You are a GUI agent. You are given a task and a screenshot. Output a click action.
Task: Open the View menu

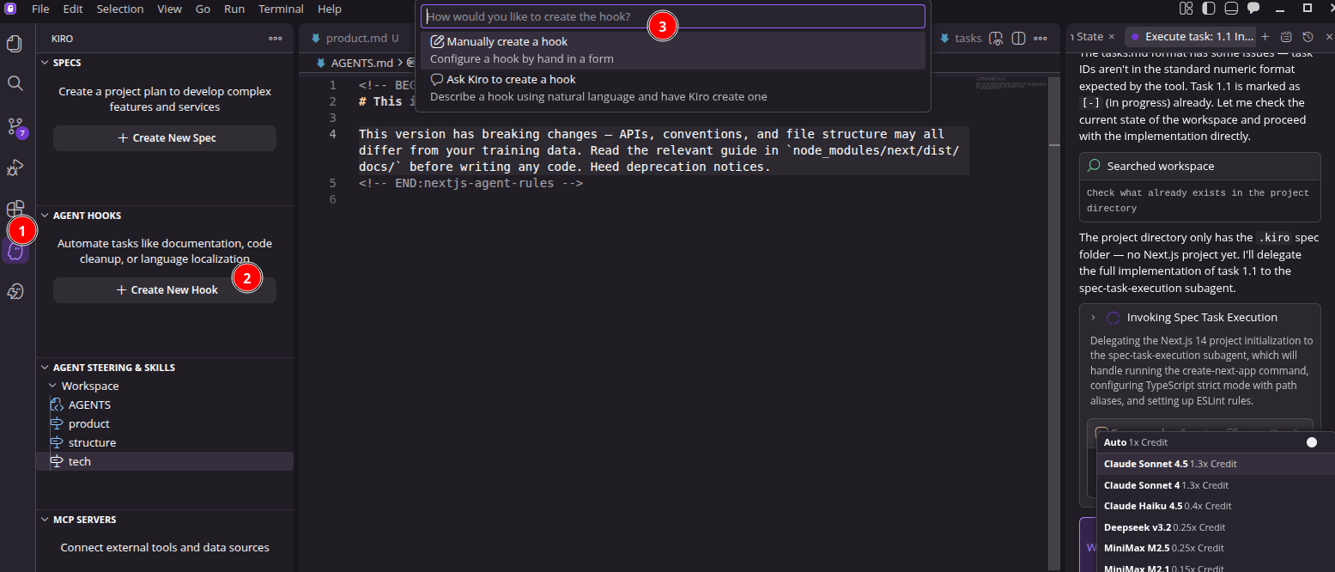pyautogui.click(x=169, y=9)
